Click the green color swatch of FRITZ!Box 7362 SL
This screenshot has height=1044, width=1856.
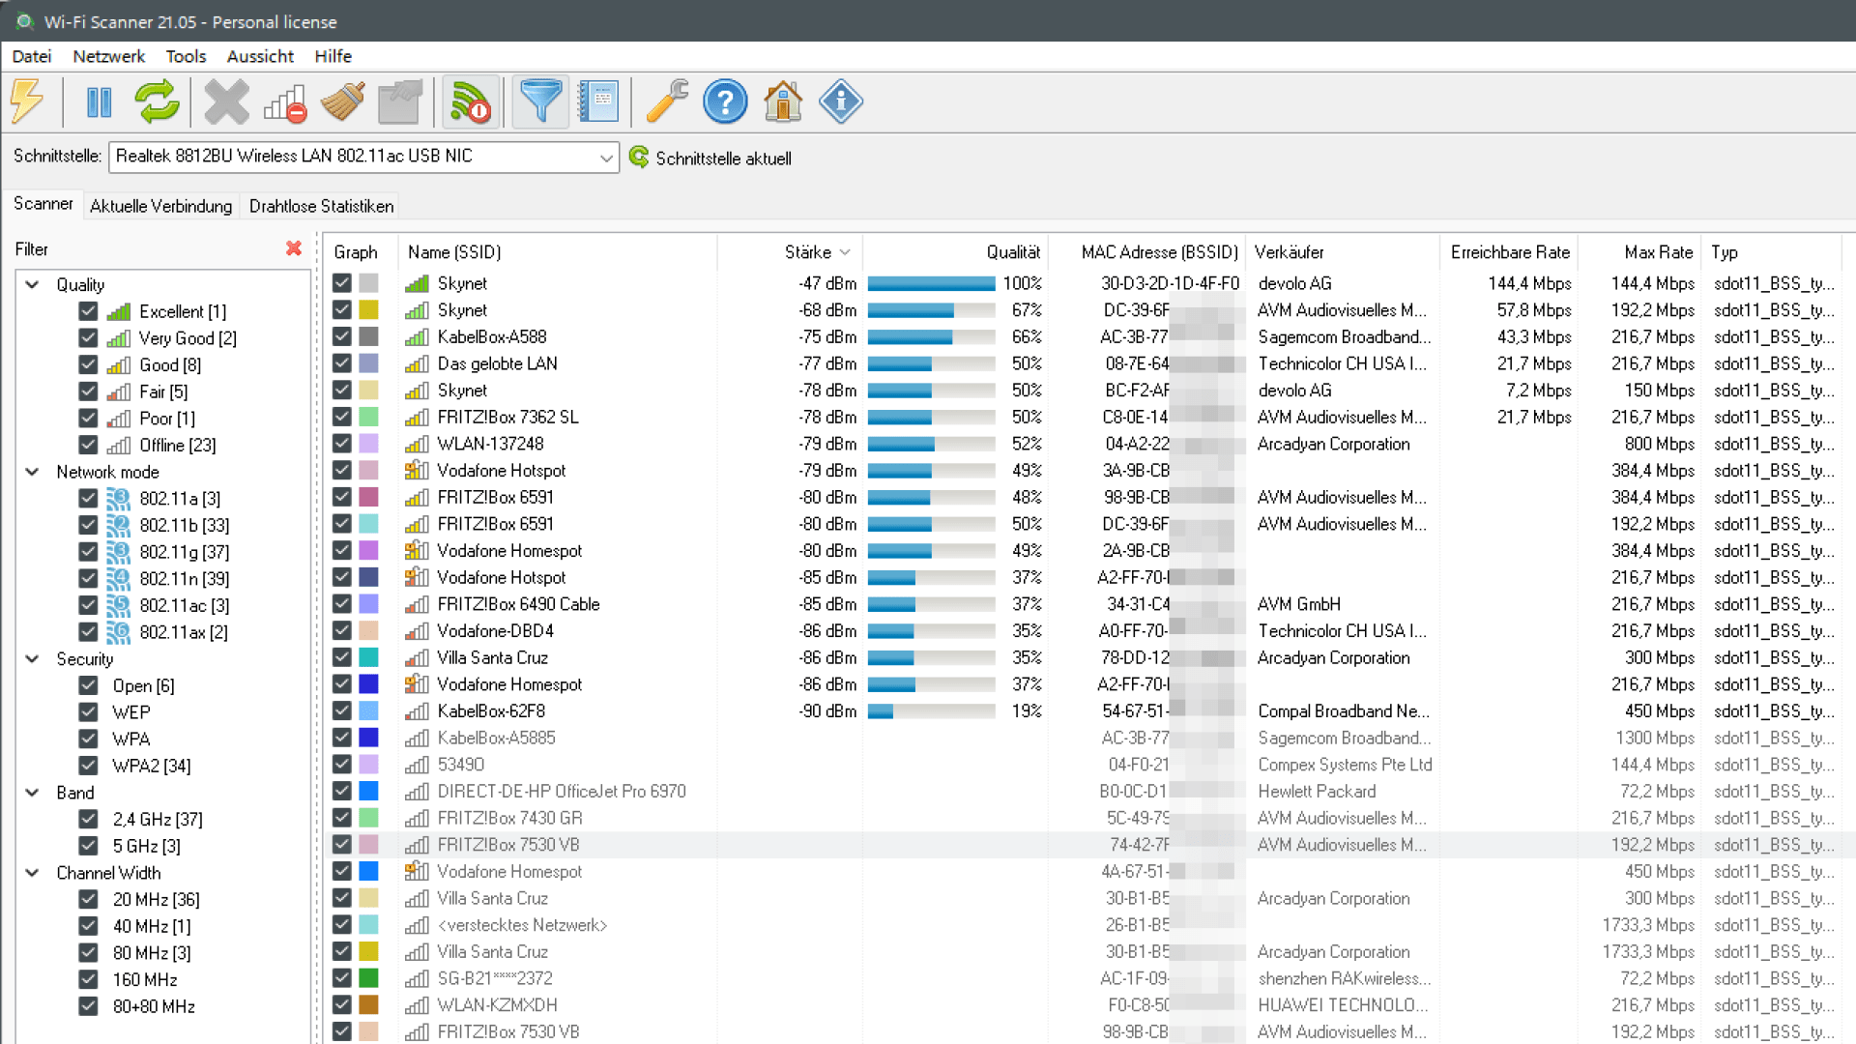368,417
